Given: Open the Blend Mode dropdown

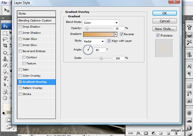Looking at the screenshot, I should pyautogui.click(x=101, y=23).
